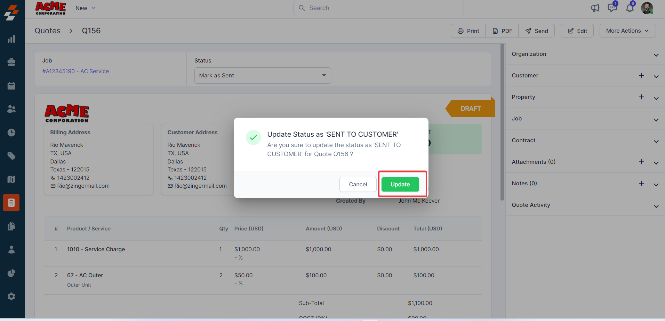Click billing email Rio@zingermail.com

[83, 186]
